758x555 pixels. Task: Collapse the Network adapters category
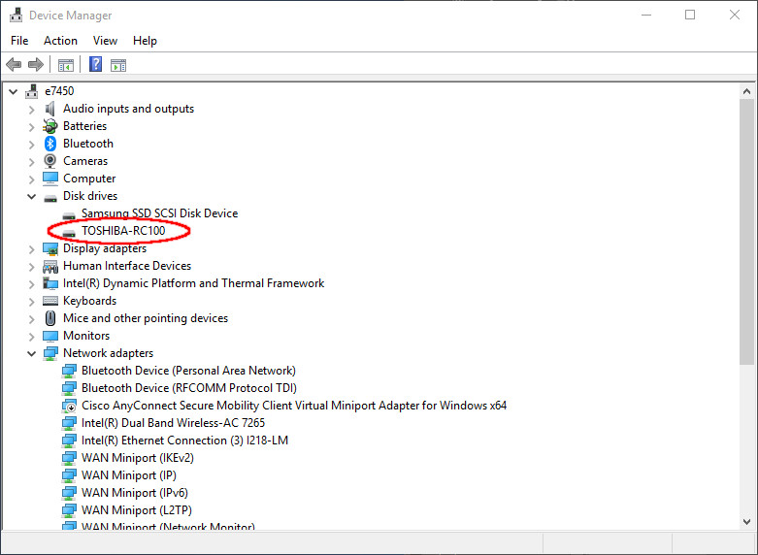31,353
